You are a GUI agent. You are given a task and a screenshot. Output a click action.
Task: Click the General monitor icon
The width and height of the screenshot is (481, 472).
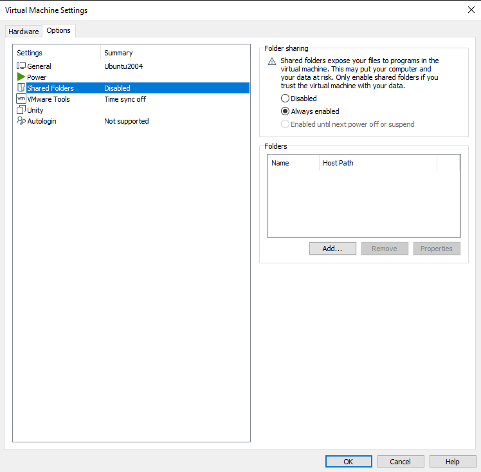(21, 66)
